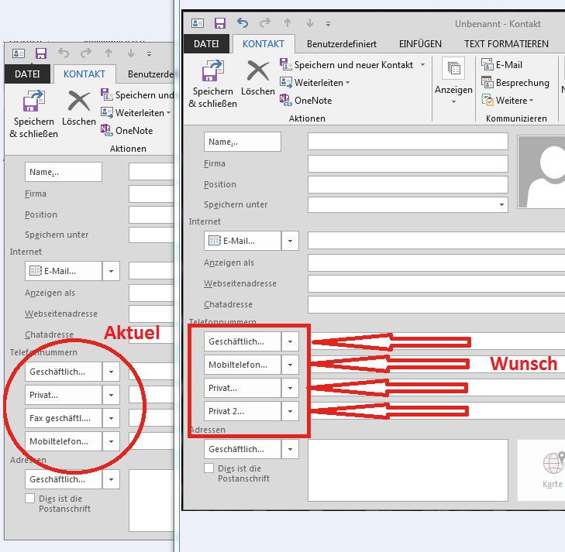
Task: Click the Privat 2... phone button
Action: click(241, 410)
